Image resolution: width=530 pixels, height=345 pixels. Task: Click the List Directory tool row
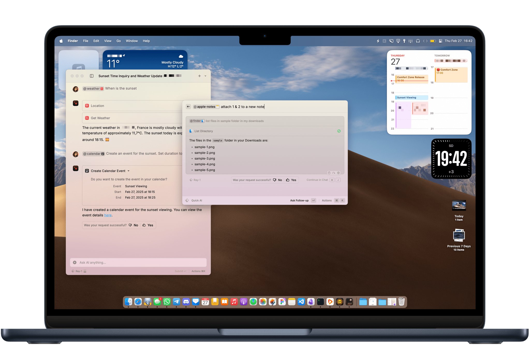[x=265, y=131]
